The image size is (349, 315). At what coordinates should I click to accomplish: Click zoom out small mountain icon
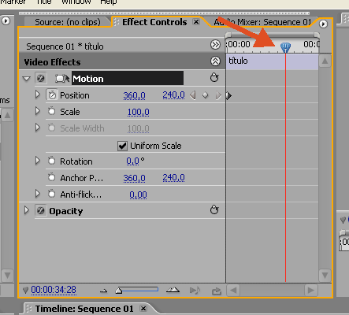click(104, 291)
